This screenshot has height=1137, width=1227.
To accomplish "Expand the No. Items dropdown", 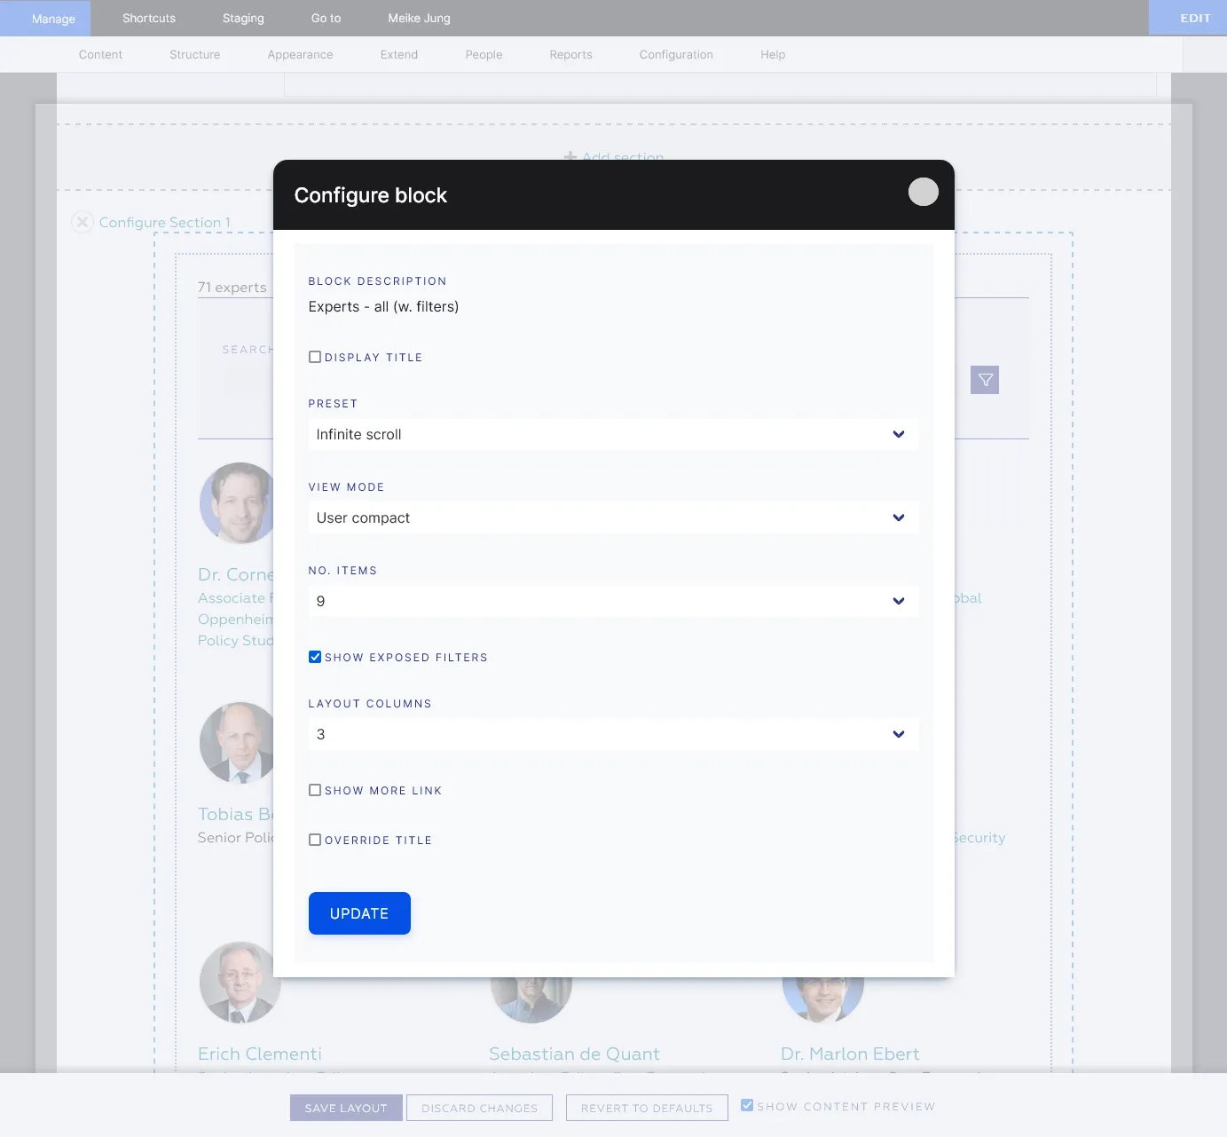I will (x=613, y=601).
